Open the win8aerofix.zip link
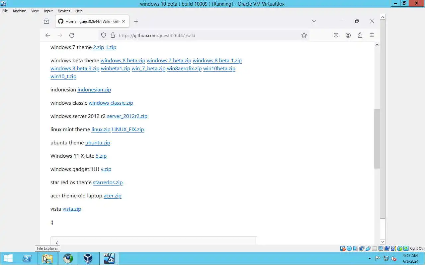The image size is (425, 265). point(184,68)
